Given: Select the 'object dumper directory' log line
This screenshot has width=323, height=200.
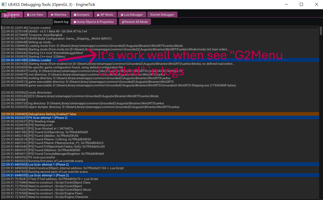Looking at the screenshot, I should [160, 107].
